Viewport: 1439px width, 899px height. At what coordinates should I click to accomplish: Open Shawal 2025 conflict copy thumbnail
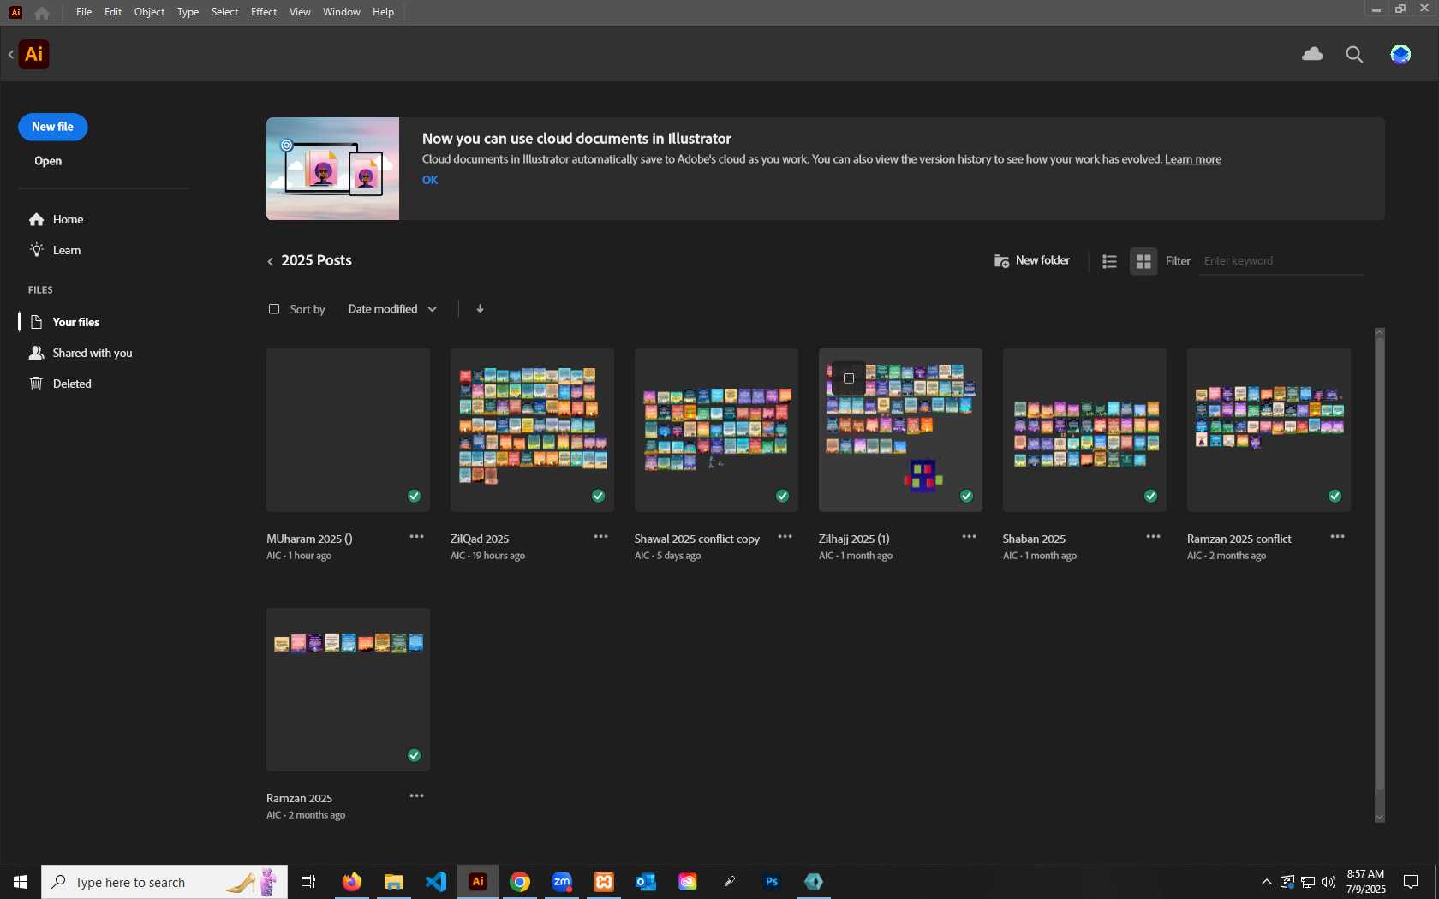click(716, 430)
